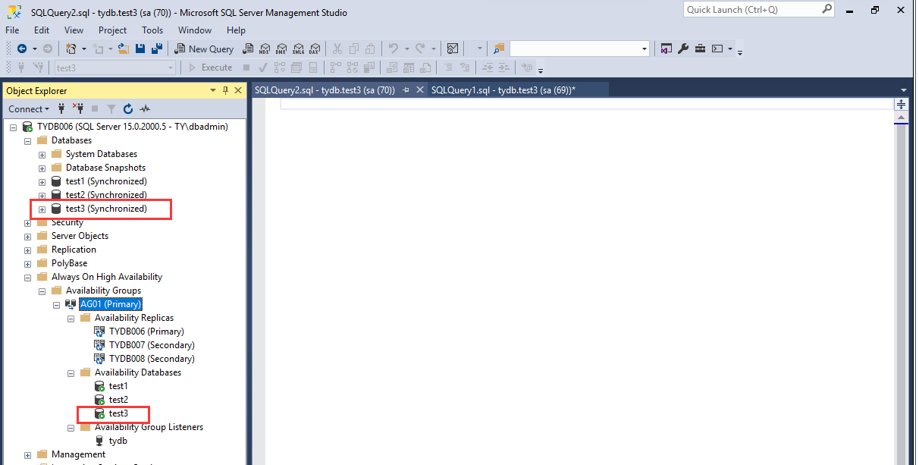Expand the Database Snapshots folder
The image size is (919, 465).
click(42, 168)
